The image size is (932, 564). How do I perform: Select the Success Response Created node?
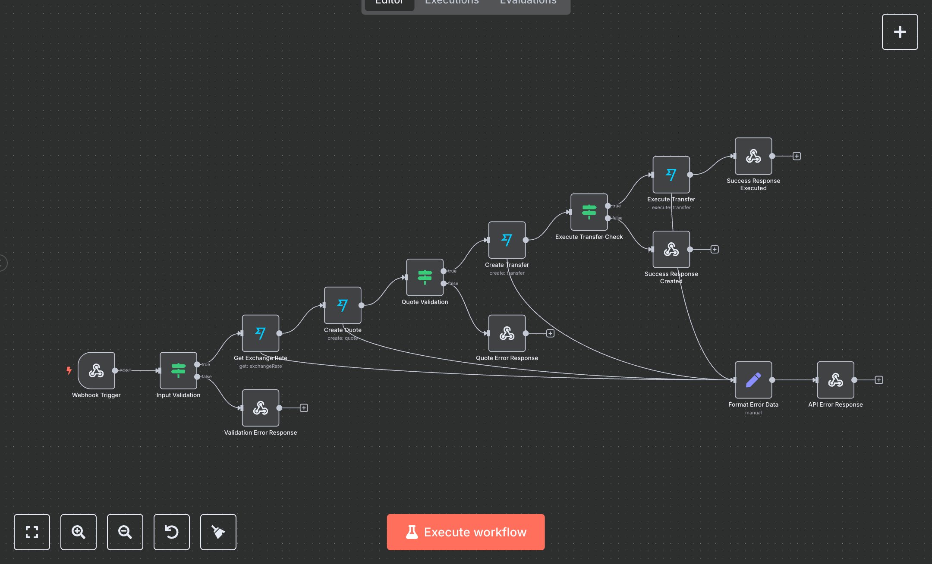671,249
